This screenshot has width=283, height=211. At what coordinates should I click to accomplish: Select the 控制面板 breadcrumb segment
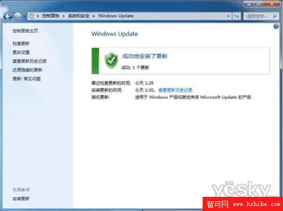(50, 16)
